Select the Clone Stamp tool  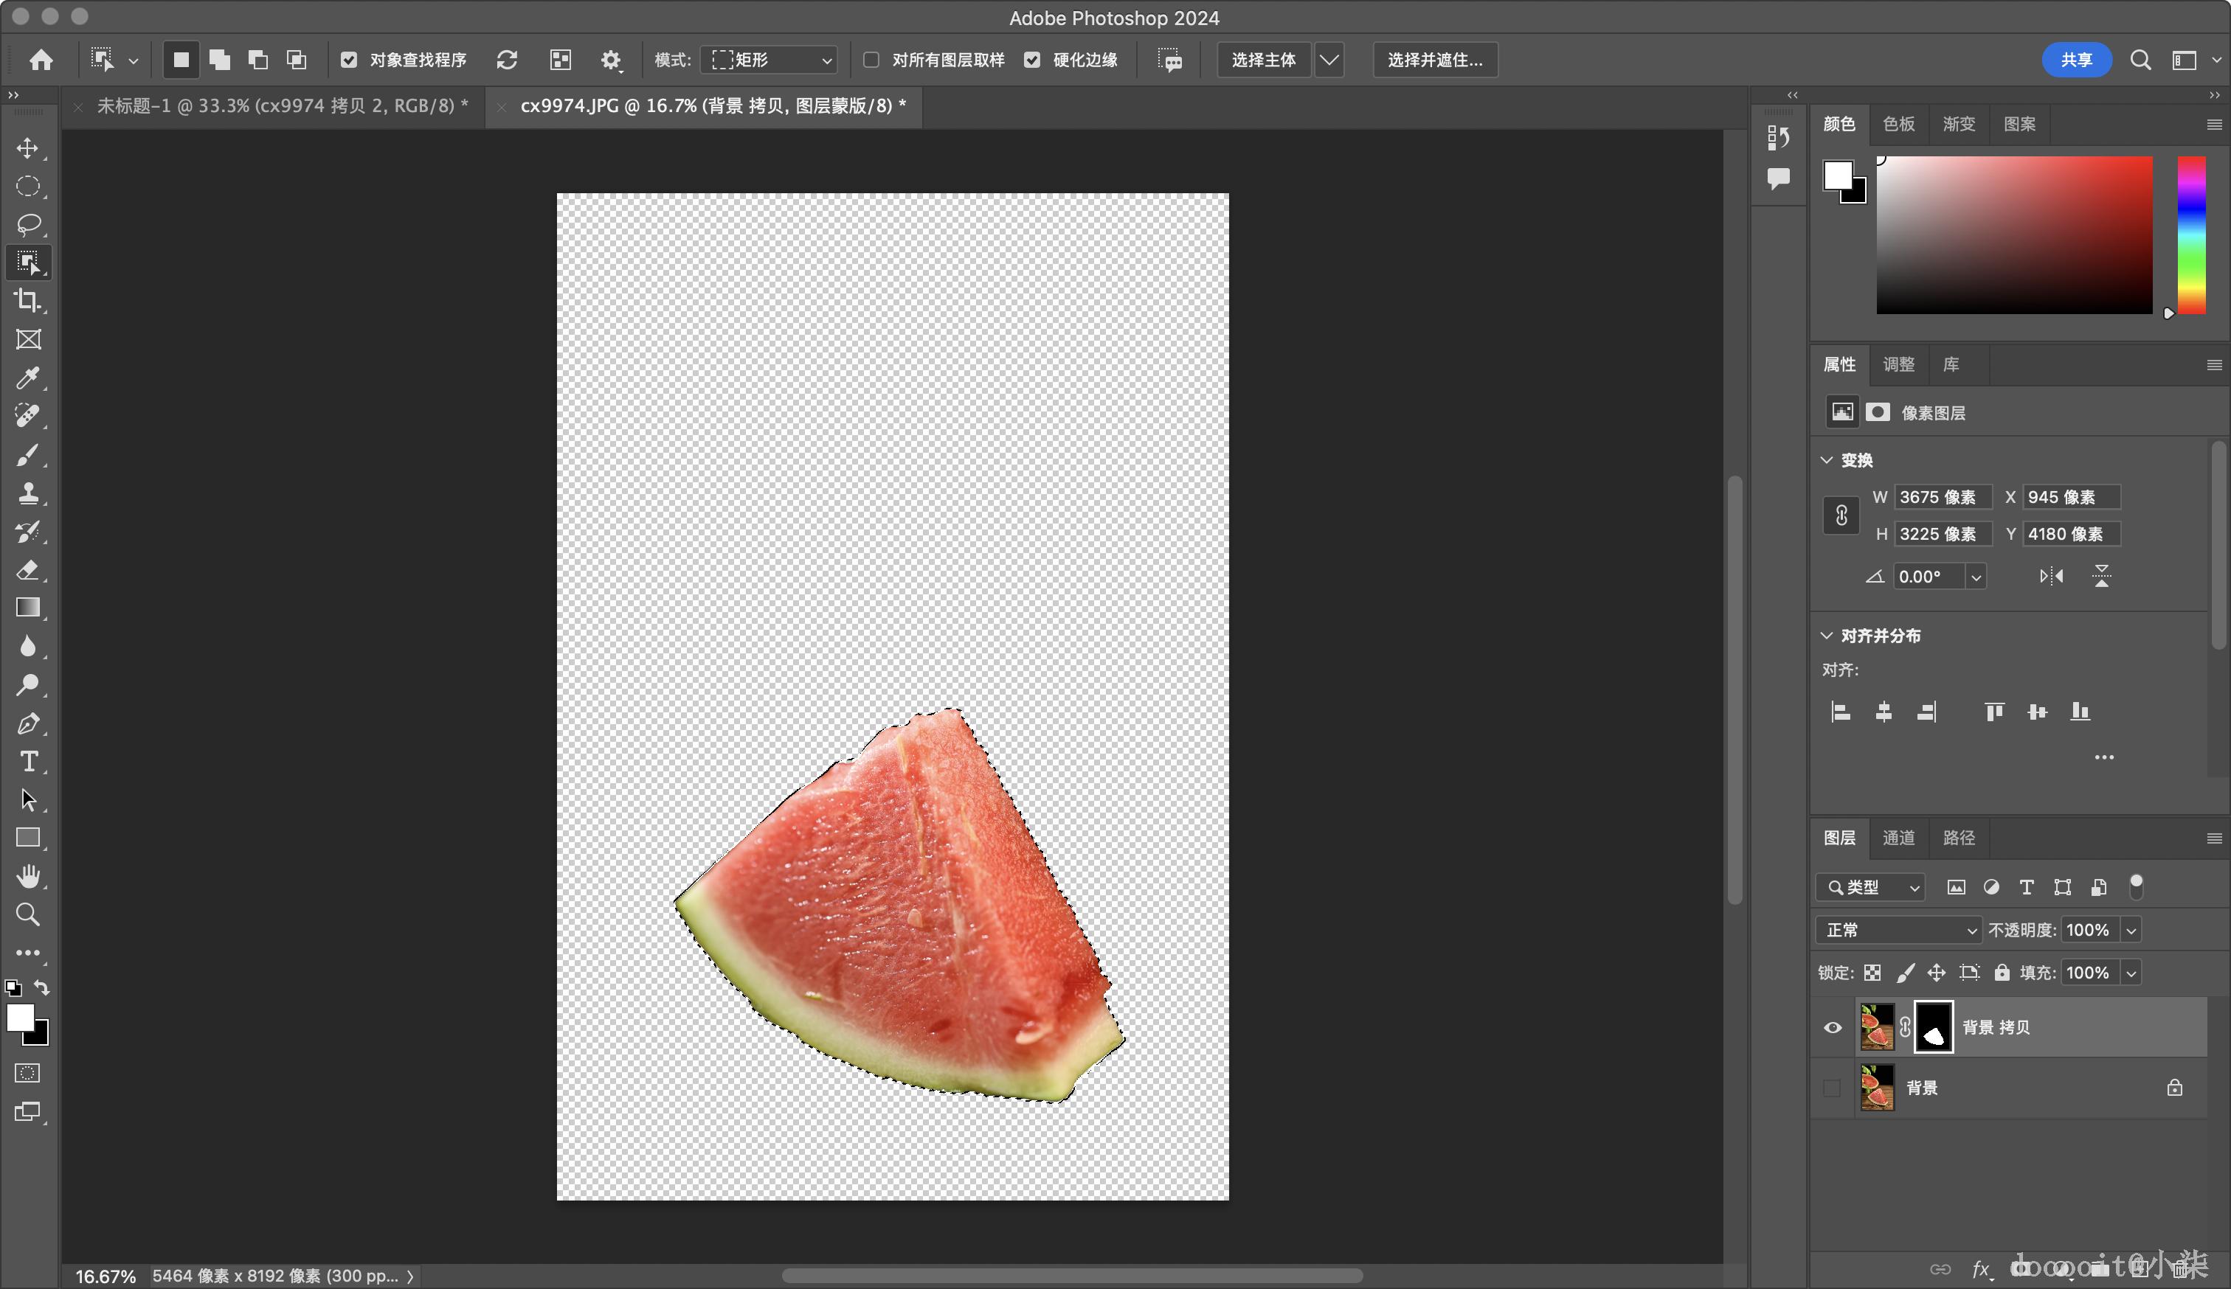click(27, 493)
